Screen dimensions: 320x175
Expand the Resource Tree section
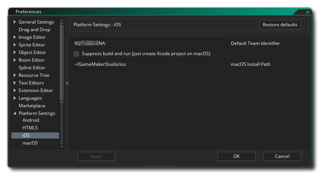15,75
